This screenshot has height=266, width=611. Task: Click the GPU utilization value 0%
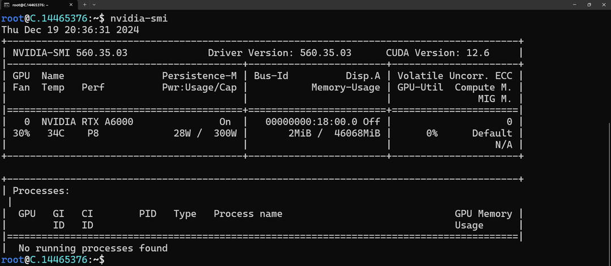click(x=432, y=134)
